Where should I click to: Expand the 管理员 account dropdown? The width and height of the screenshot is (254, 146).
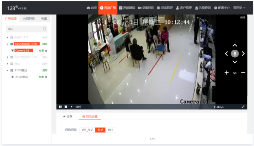(239, 8)
